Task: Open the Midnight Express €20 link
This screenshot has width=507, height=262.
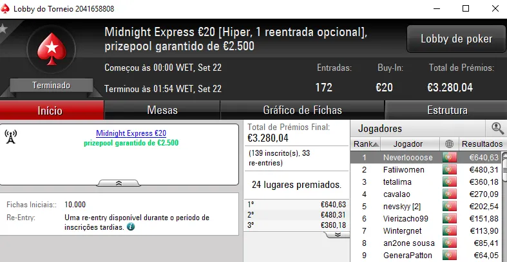Action: 131,133
